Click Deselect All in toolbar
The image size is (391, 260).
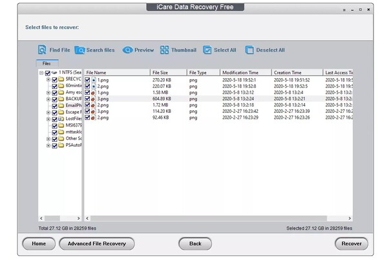click(250, 50)
